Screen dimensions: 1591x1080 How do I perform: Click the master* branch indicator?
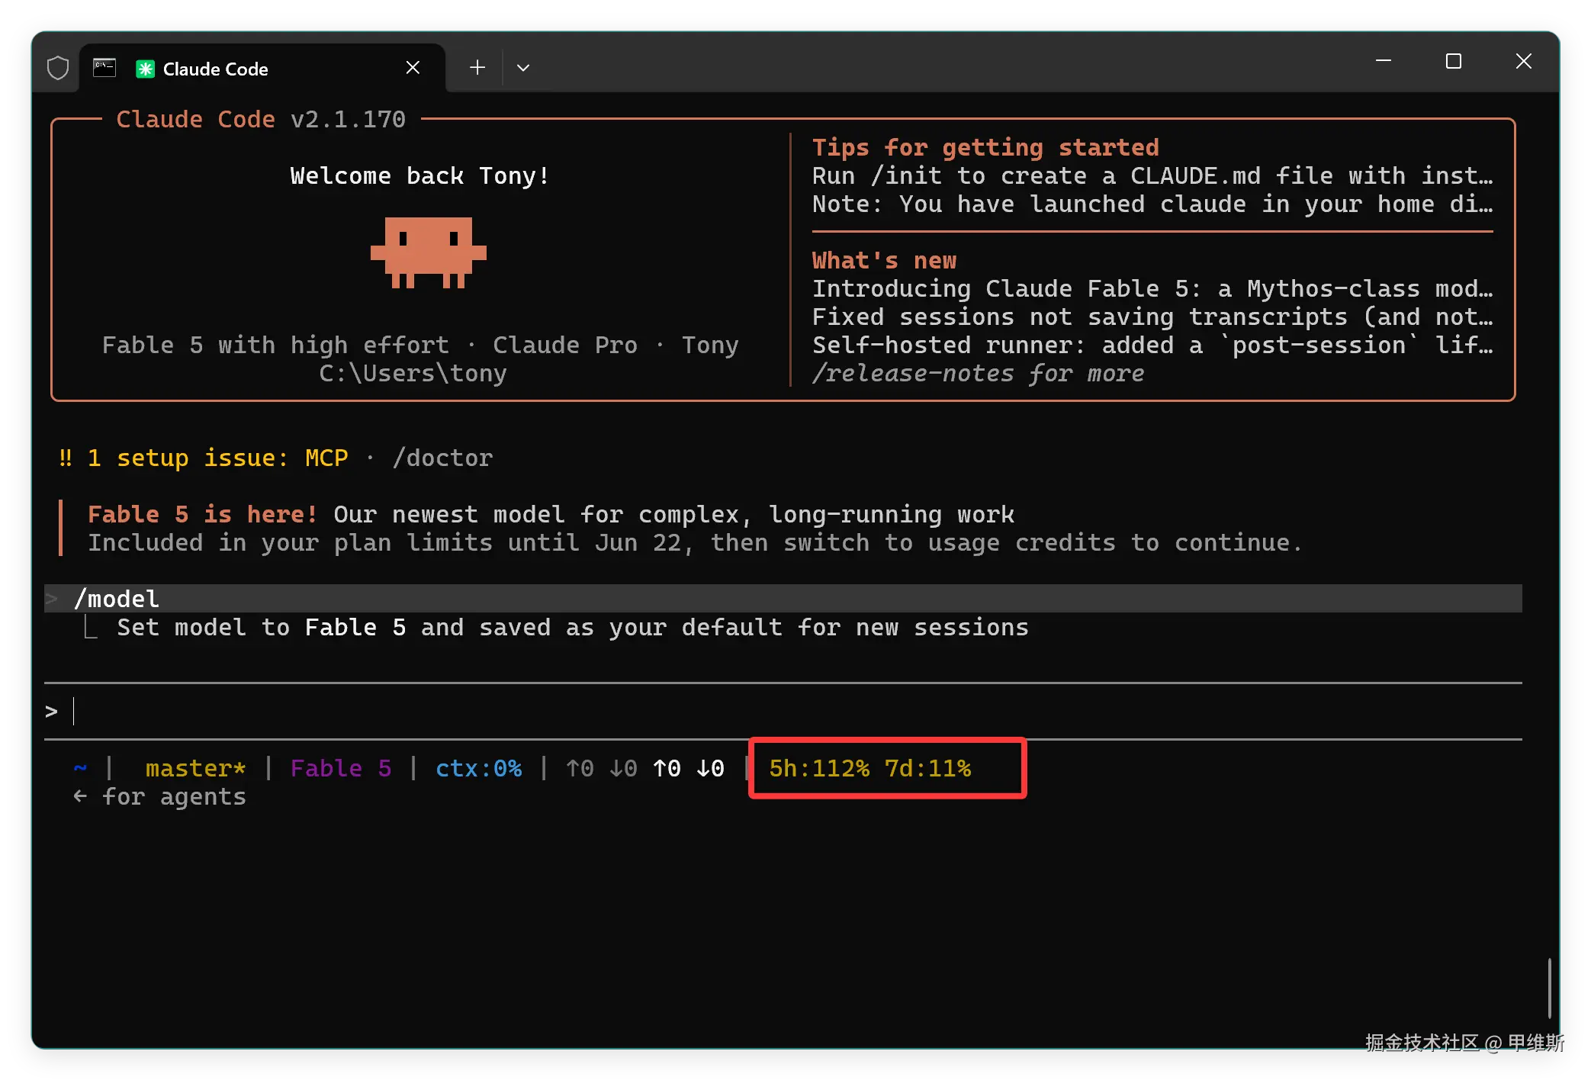[196, 768]
